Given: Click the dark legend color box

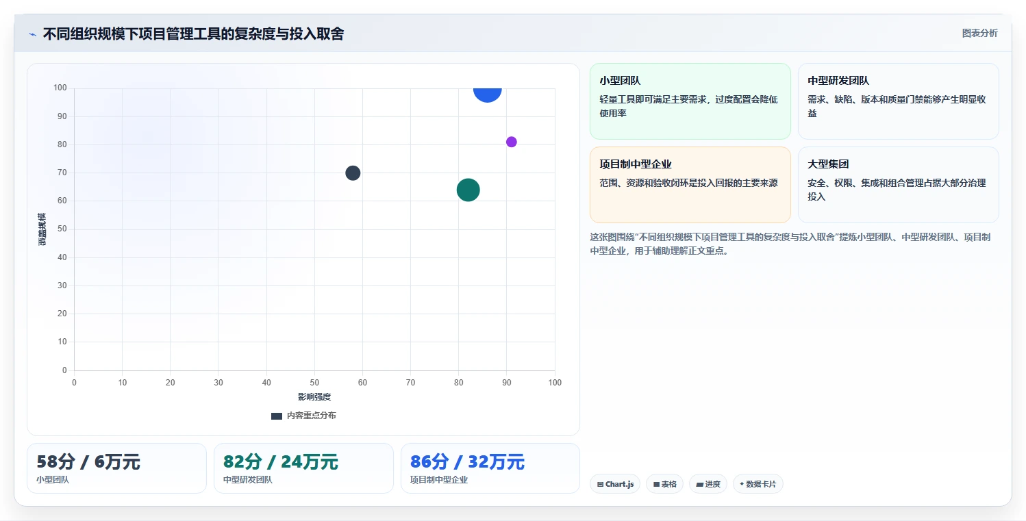Looking at the screenshot, I should 277,416.
